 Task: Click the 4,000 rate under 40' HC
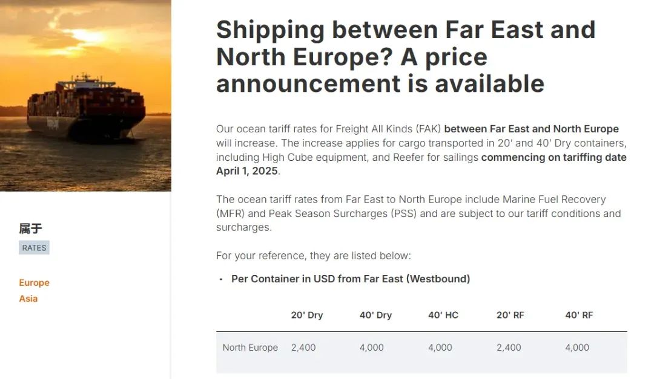[440, 348]
